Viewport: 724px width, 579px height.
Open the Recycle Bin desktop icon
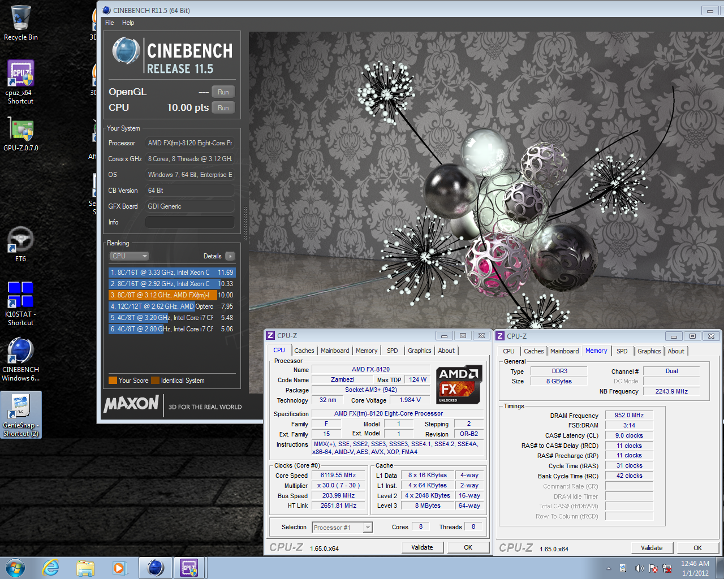(20, 23)
